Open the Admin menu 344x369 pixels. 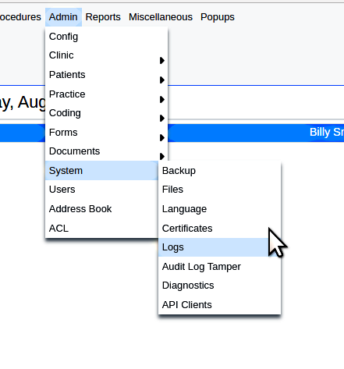pos(63,17)
